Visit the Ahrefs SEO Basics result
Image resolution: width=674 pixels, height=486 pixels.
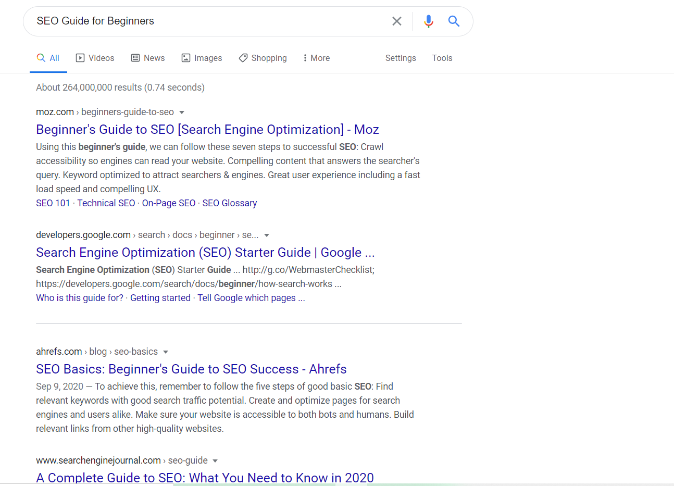click(191, 369)
